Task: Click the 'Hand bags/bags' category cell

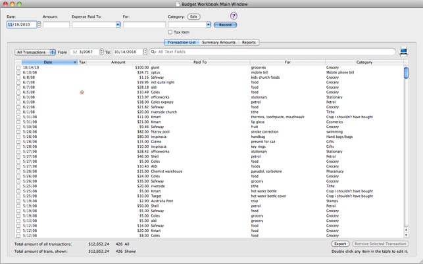Action: [x=339, y=137]
